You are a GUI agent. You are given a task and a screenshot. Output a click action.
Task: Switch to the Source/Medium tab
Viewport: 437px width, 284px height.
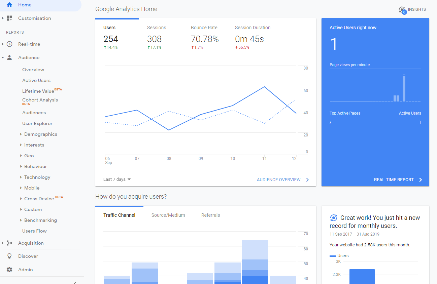click(168, 215)
